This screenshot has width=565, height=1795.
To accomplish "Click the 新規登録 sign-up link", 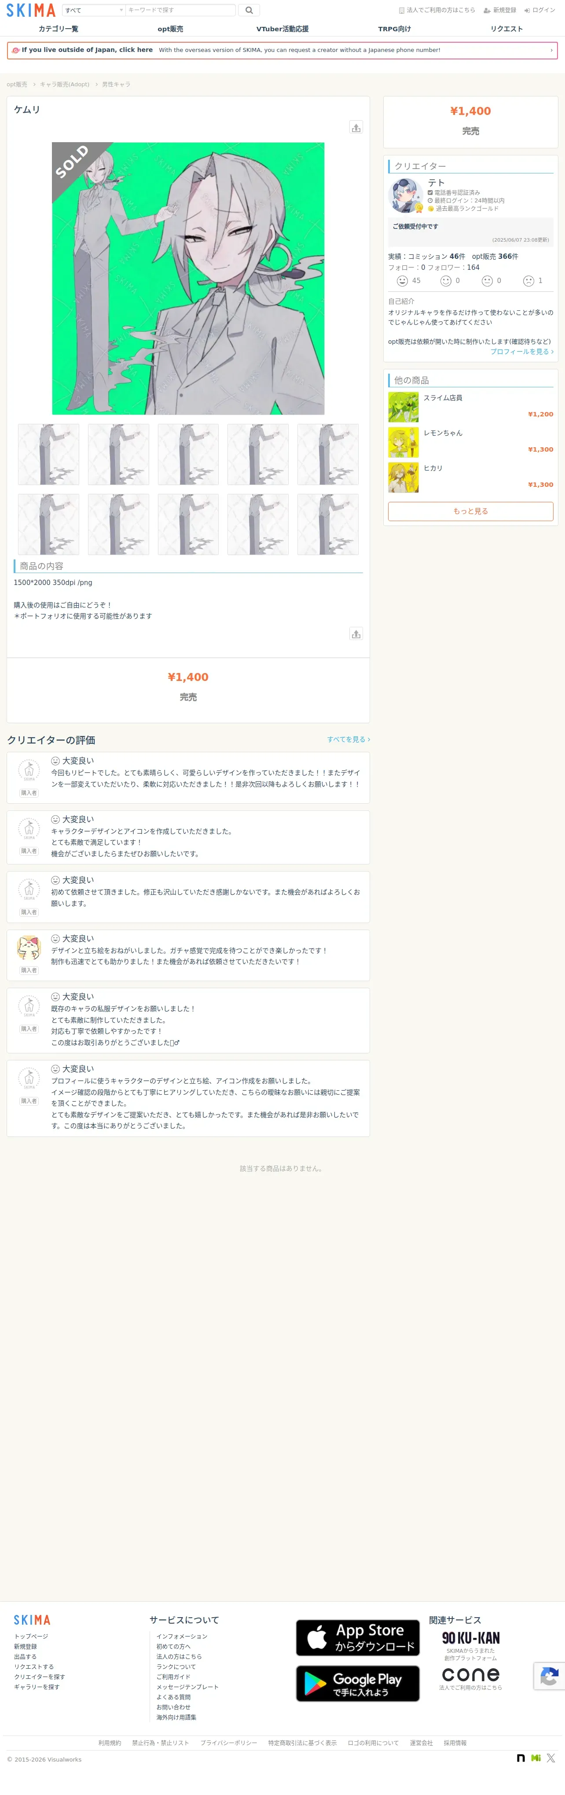I will (x=500, y=11).
